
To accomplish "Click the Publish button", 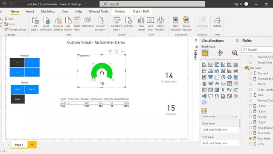I will (217, 22).
